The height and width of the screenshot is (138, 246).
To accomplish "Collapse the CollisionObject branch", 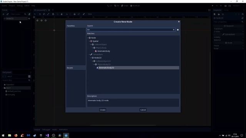I will [x=91, y=44].
